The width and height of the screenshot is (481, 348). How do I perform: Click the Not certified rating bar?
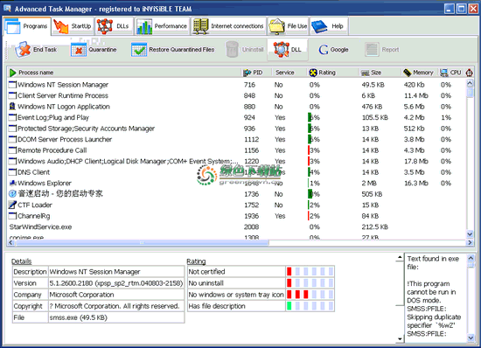point(310,272)
